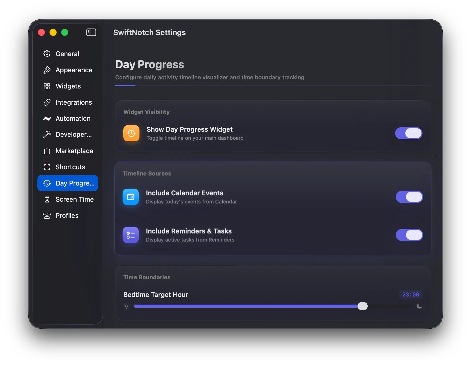This screenshot has height=366, width=471.
Task: Go to the Widgets section
Action: (68, 86)
